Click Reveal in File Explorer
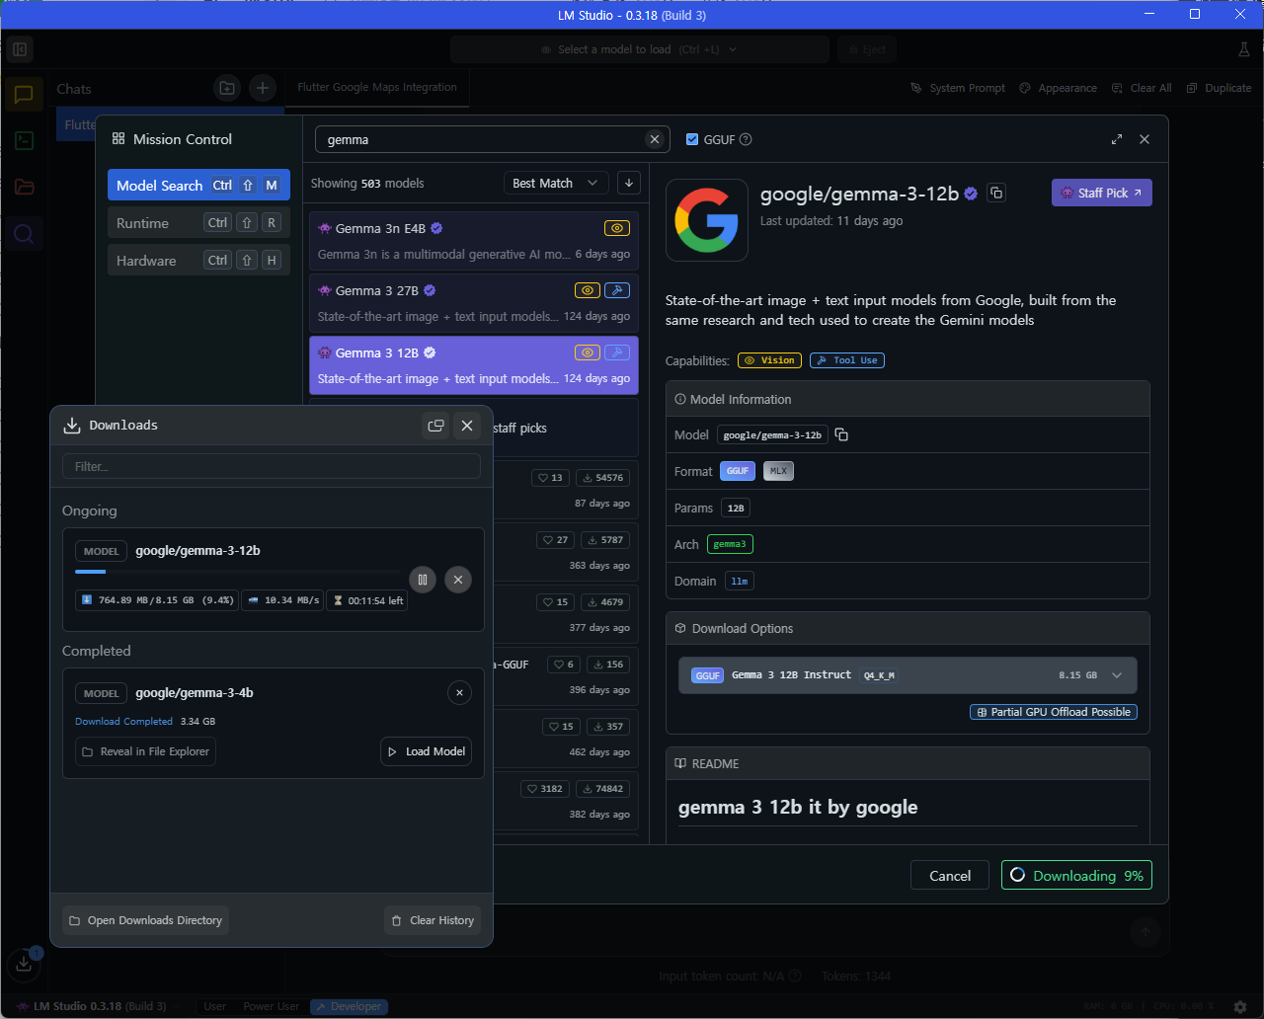This screenshot has width=1264, height=1019. (x=145, y=751)
